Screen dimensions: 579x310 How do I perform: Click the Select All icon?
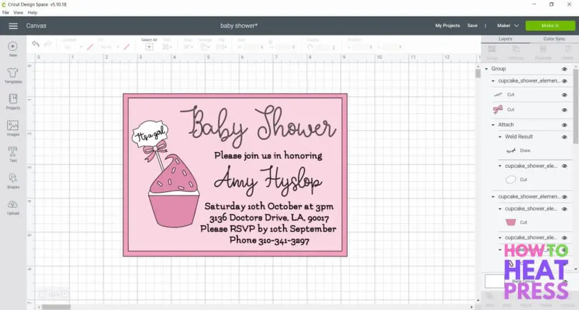point(149,47)
